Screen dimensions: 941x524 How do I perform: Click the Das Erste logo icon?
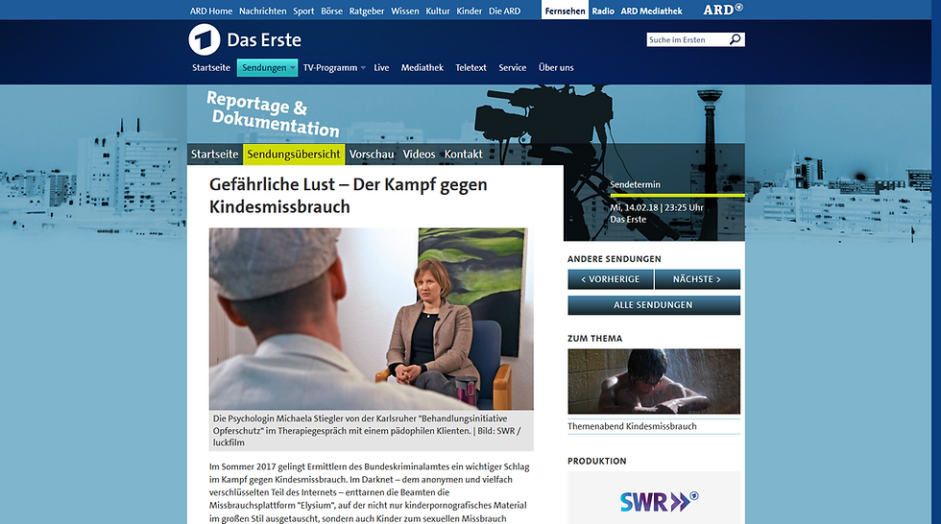point(204,40)
